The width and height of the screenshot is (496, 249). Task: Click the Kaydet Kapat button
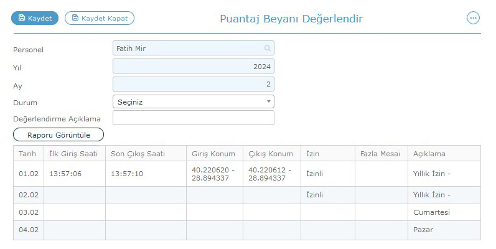(x=100, y=18)
